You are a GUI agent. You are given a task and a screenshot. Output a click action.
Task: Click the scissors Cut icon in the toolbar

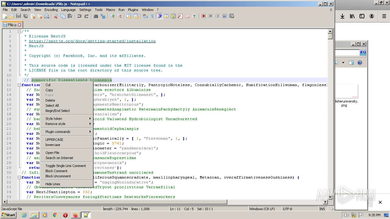pyautogui.click(x=56, y=16)
